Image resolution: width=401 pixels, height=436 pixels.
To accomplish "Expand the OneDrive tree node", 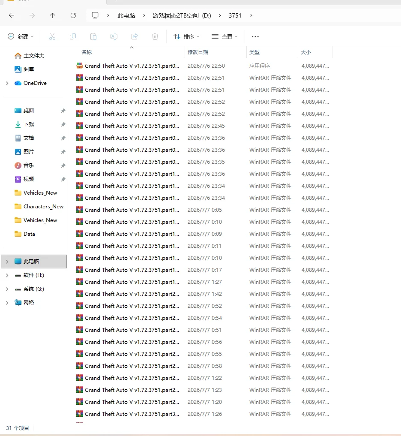I will point(7,83).
